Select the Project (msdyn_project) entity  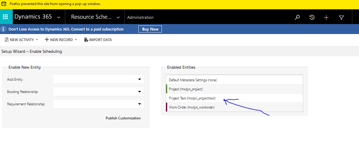coord(234,89)
